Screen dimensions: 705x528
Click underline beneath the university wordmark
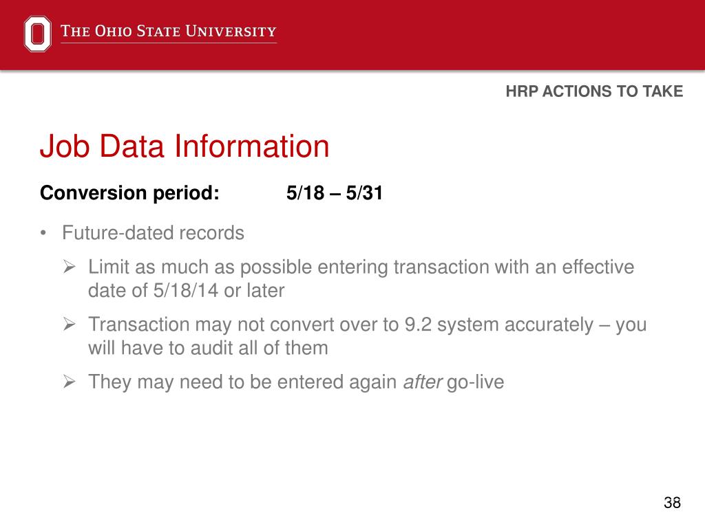point(169,43)
